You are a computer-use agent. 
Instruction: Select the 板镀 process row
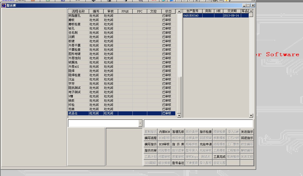coord(122,41)
